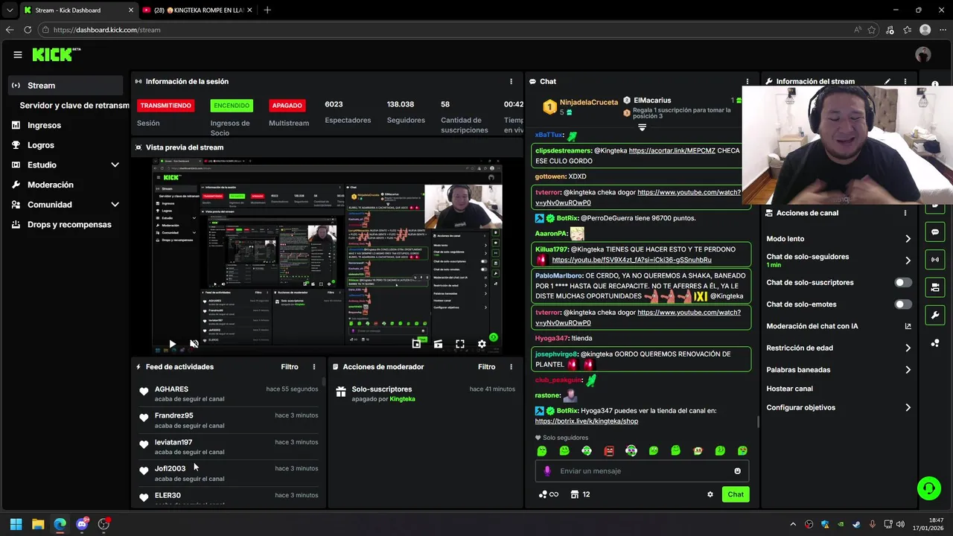Click the Kick logo
Screen dimensions: 953x536
click(56, 54)
